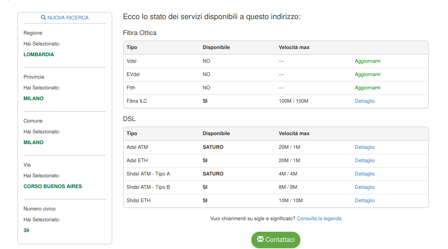Open the Nuova Ricerca link
This screenshot has height=249, width=448.
point(68,18)
